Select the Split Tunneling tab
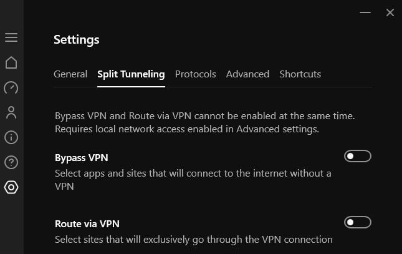This screenshot has height=254, width=402. pos(131,74)
